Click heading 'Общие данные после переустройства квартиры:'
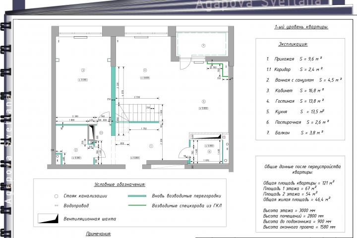 point(302,169)
